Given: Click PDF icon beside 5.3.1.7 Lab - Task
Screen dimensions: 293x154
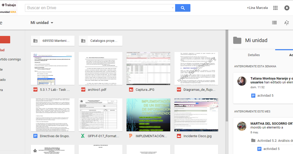Looking at the screenshot, I should pos(35,90).
